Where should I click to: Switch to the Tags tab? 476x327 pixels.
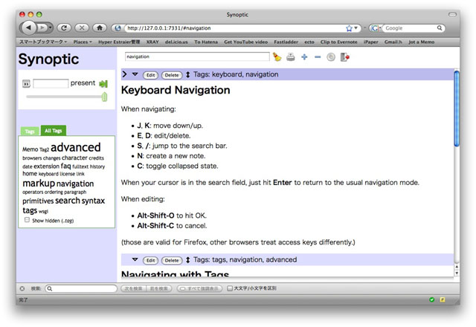point(30,131)
